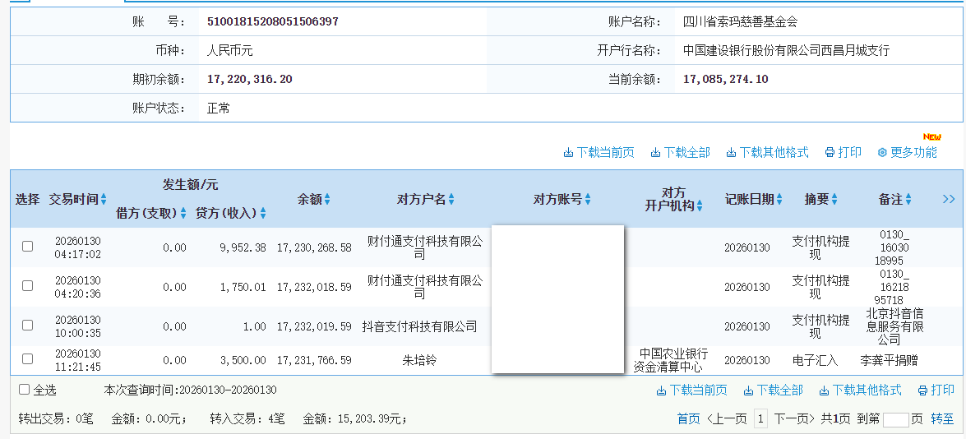Image resolution: width=966 pixels, height=439 pixels.
Task: Open 更多功能 gear icon
Action: (882, 153)
